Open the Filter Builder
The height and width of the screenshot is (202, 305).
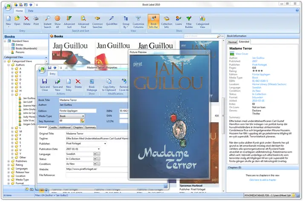189,22
